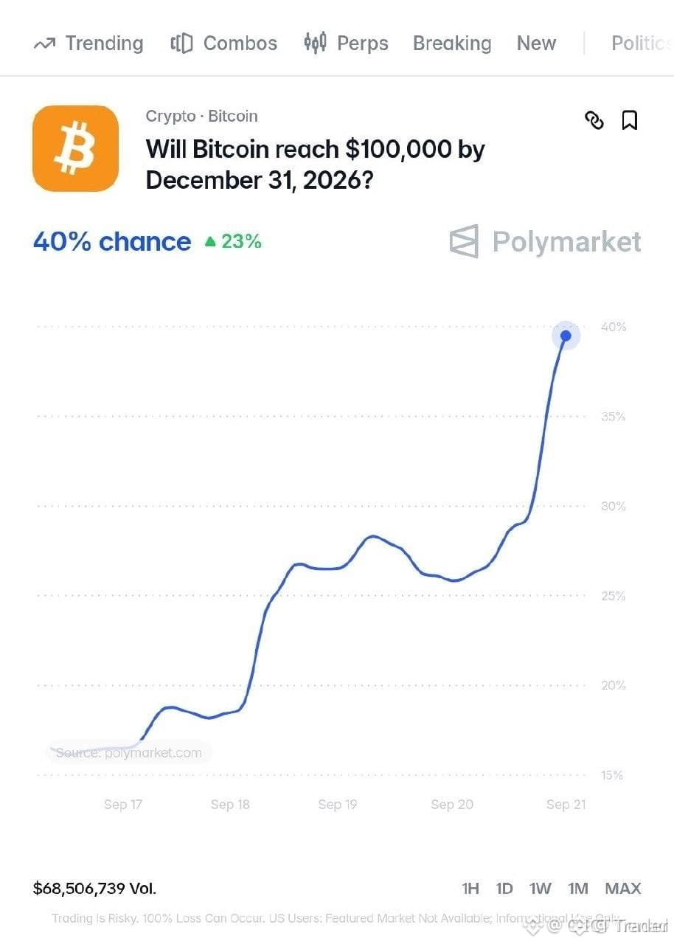
Task: Click the latest blue chart data point
Action: click(x=566, y=336)
